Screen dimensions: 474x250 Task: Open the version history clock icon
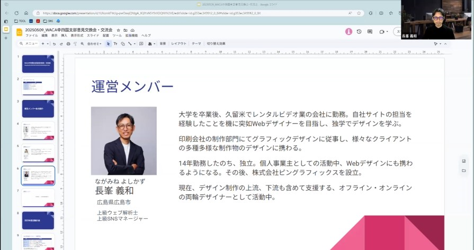tap(359, 32)
